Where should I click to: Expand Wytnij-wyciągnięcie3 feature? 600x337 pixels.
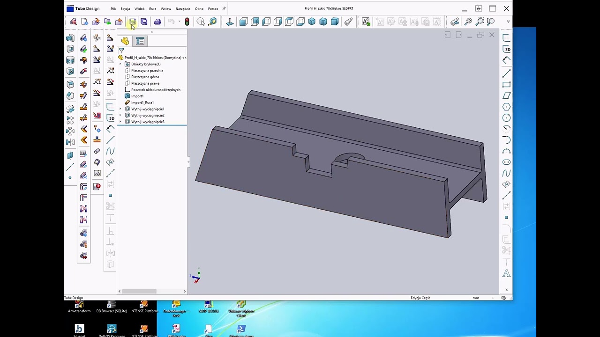(x=120, y=122)
